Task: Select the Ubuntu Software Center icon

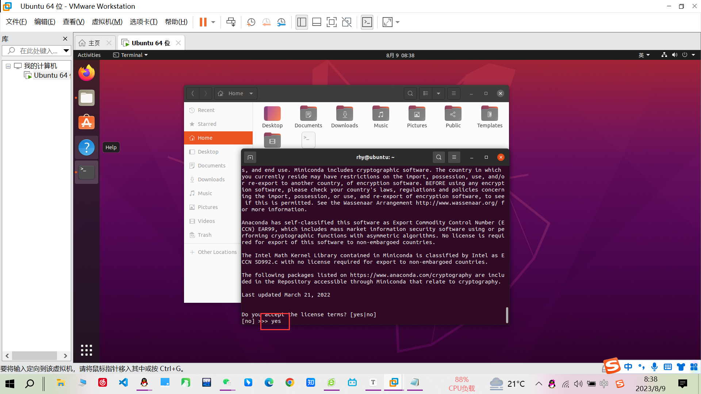Action: click(87, 122)
